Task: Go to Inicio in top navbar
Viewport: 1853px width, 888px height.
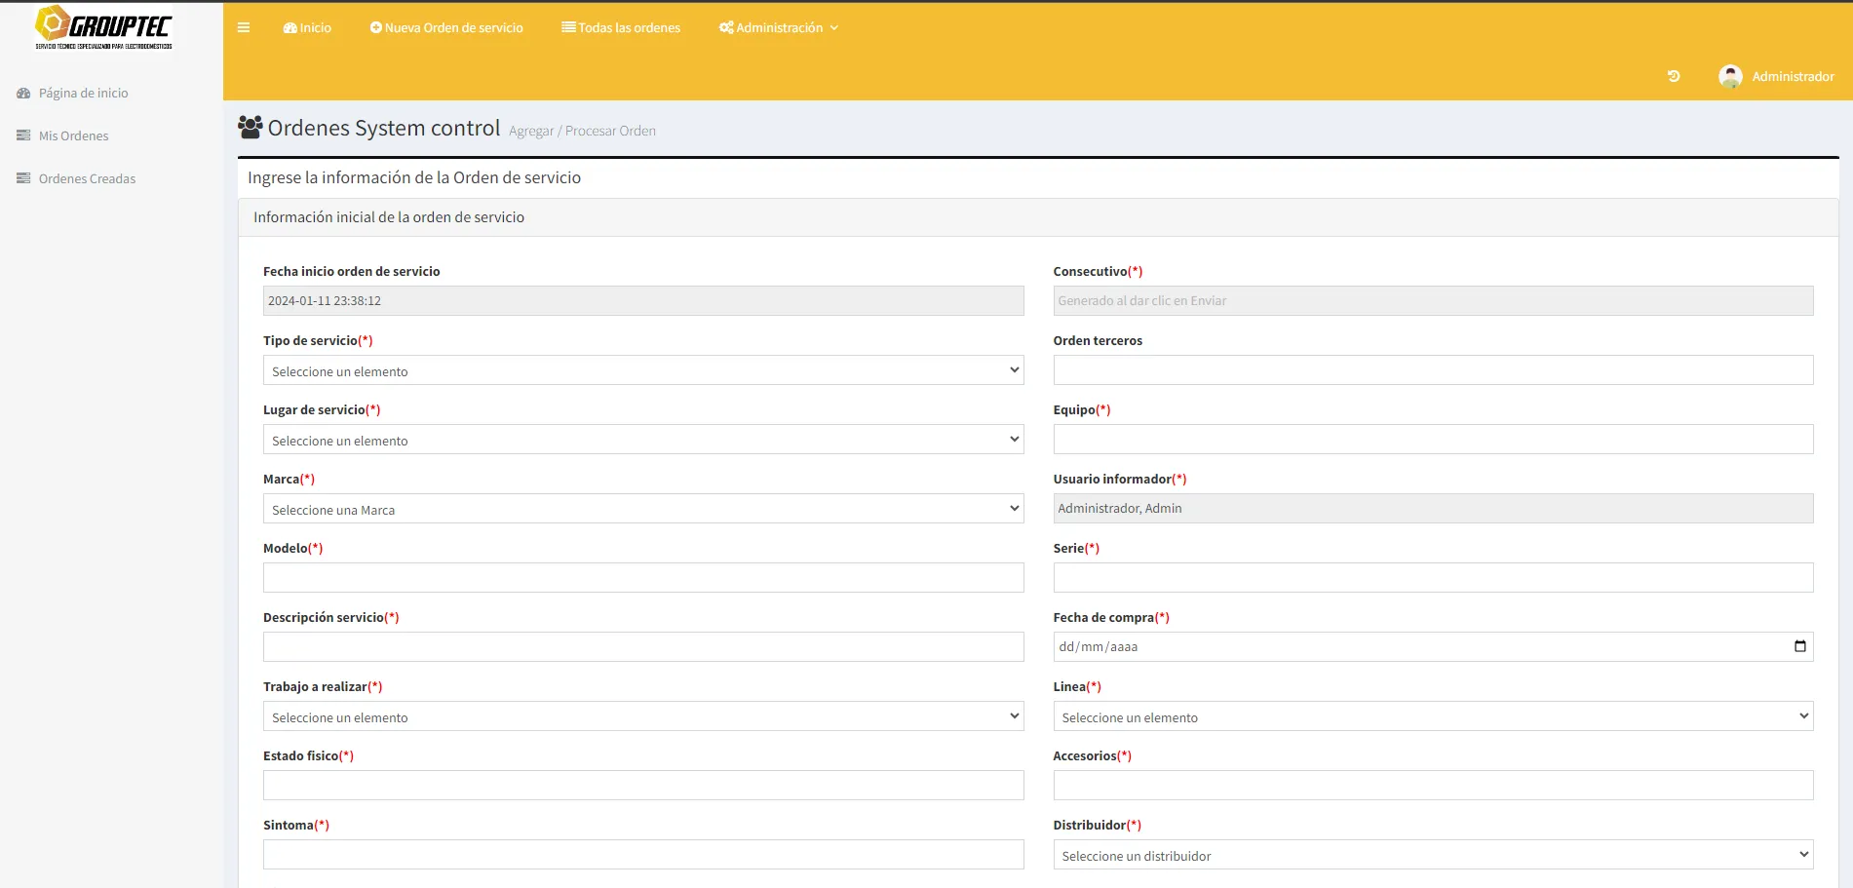Action: [x=307, y=27]
